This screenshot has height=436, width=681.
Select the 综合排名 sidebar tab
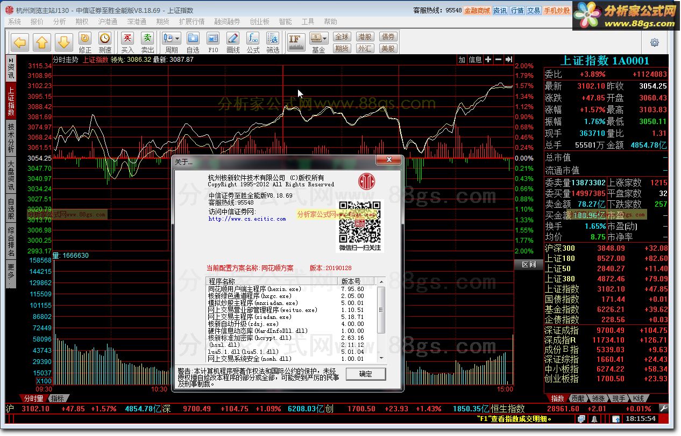click(x=11, y=242)
